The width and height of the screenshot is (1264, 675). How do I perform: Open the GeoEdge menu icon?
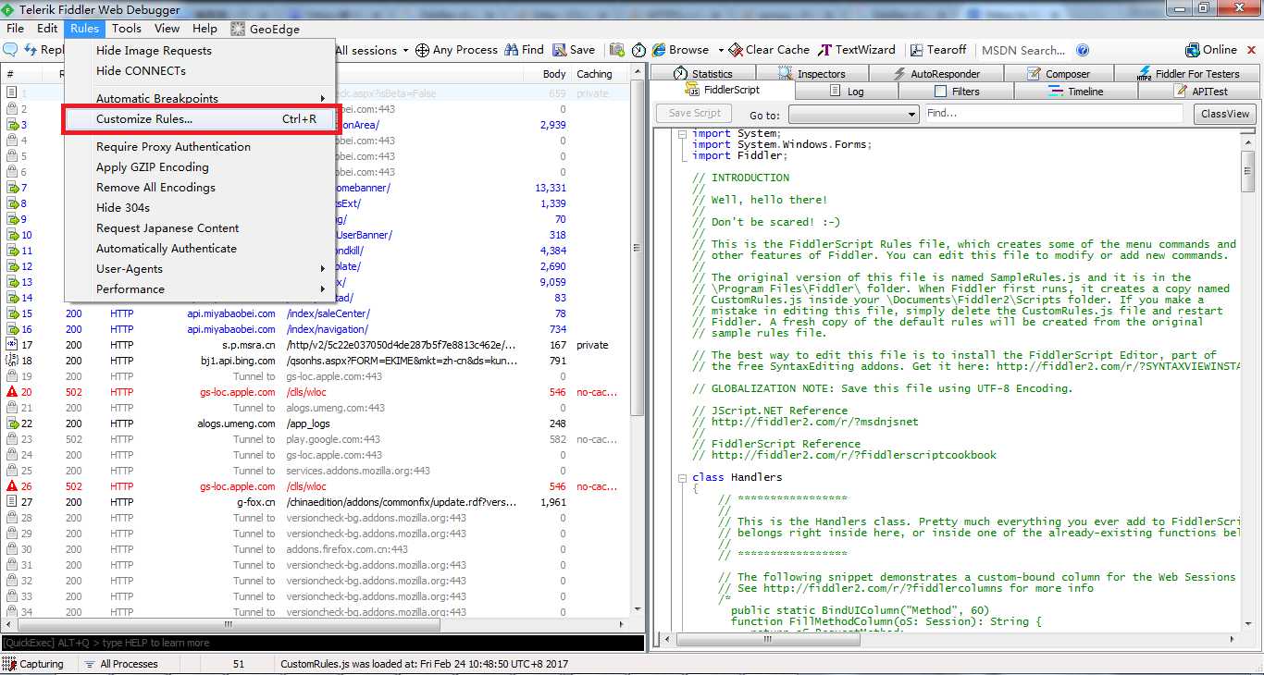pyautogui.click(x=238, y=29)
